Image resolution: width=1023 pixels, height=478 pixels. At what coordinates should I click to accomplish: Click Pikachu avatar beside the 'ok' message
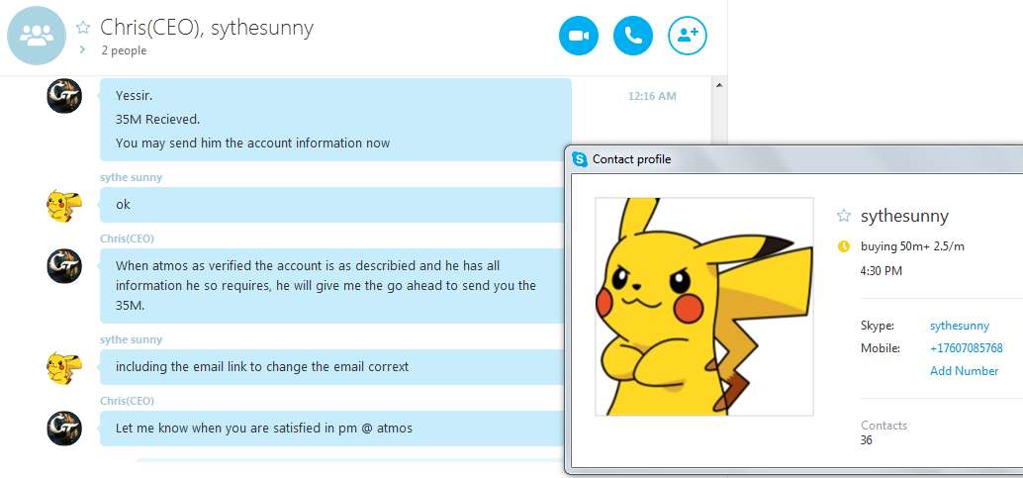pyautogui.click(x=64, y=205)
